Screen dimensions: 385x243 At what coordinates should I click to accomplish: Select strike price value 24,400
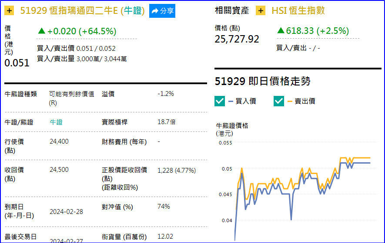pos(59,141)
